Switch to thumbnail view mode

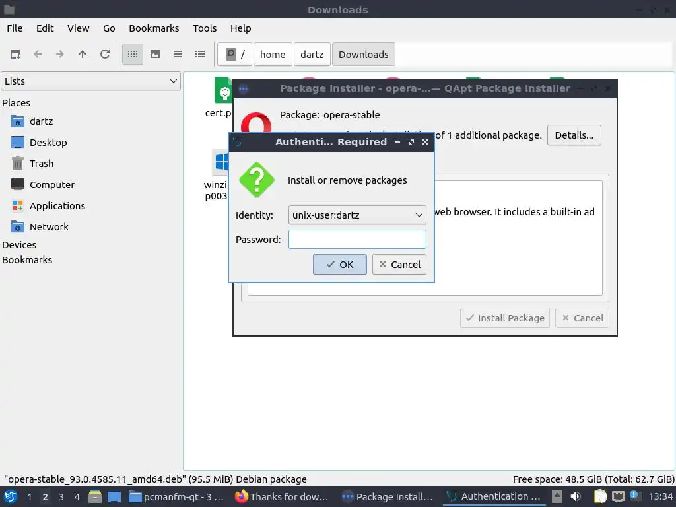click(155, 54)
